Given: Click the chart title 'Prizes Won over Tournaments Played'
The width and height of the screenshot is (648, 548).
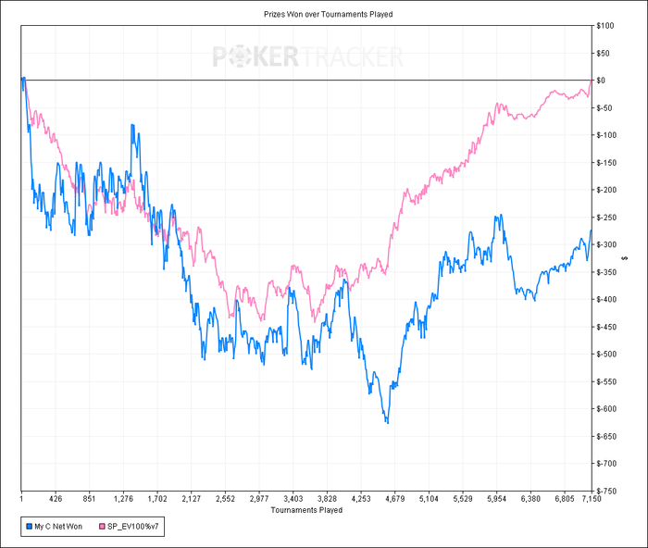Looking at the screenshot, I should tap(328, 14).
